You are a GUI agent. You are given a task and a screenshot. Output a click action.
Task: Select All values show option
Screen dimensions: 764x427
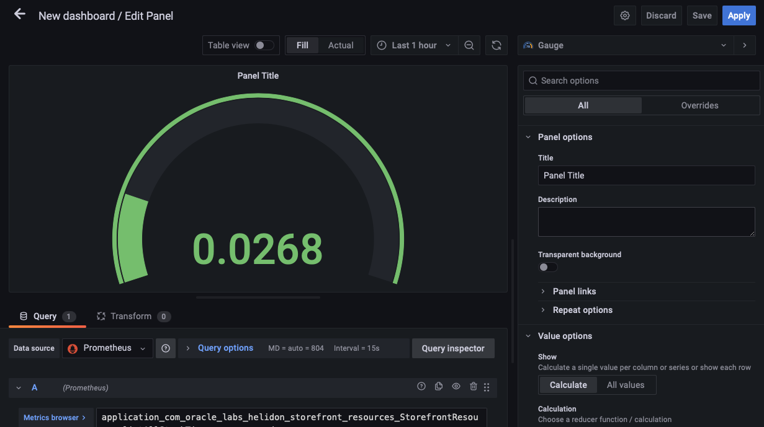[x=626, y=385]
